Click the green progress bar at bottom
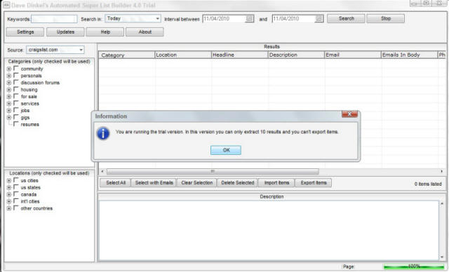449x272 pixels. [414, 266]
